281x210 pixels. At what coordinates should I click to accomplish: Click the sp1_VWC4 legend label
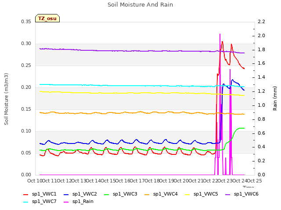(166, 194)
